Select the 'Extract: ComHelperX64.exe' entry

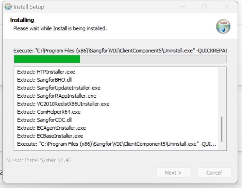point(49,112)
